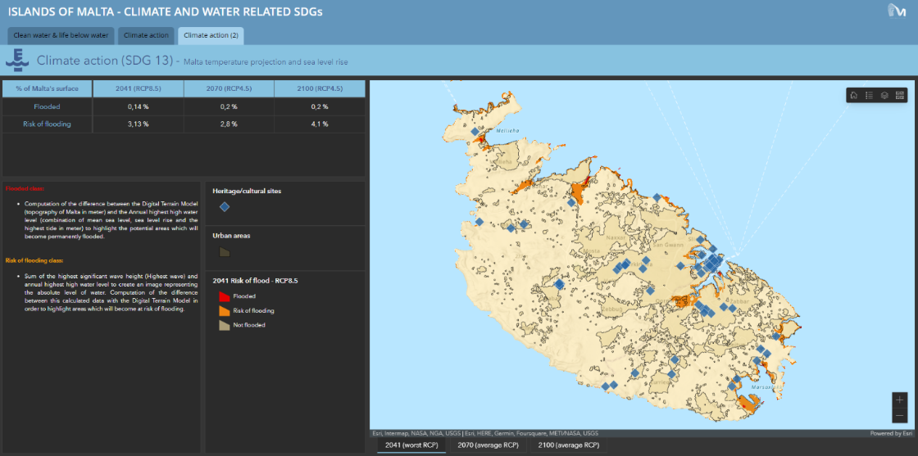Click the 0,14 % flooded value
This screenshot has width=918, height=456.
(138, 106)
